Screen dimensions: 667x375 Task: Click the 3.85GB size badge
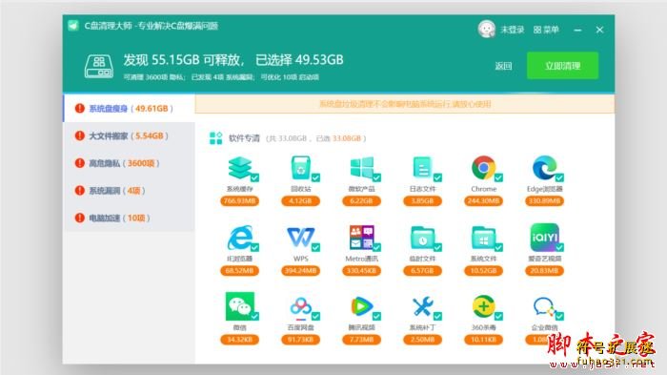[422, 200]
